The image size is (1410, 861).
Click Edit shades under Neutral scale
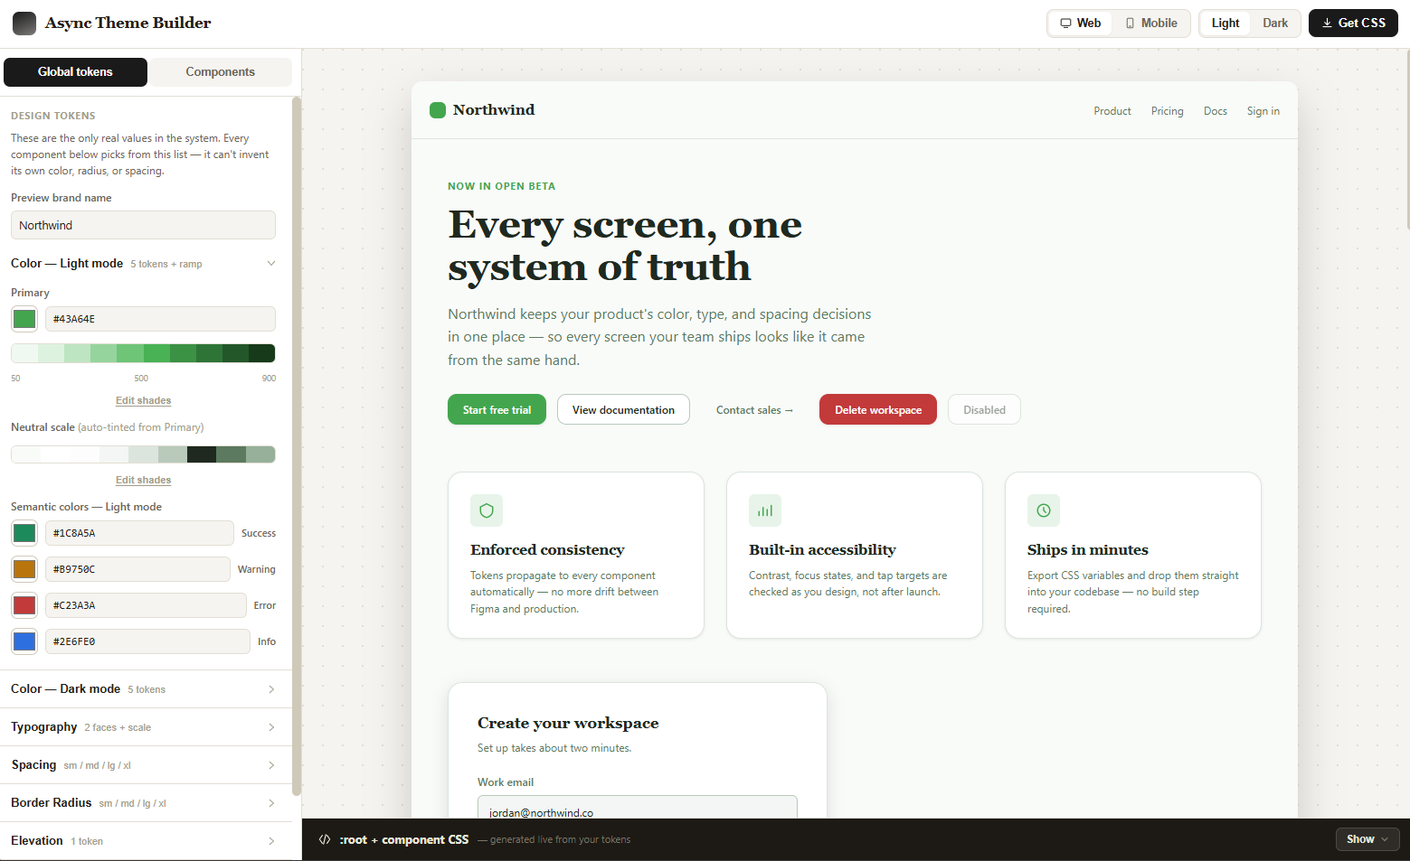coord(143,480)
